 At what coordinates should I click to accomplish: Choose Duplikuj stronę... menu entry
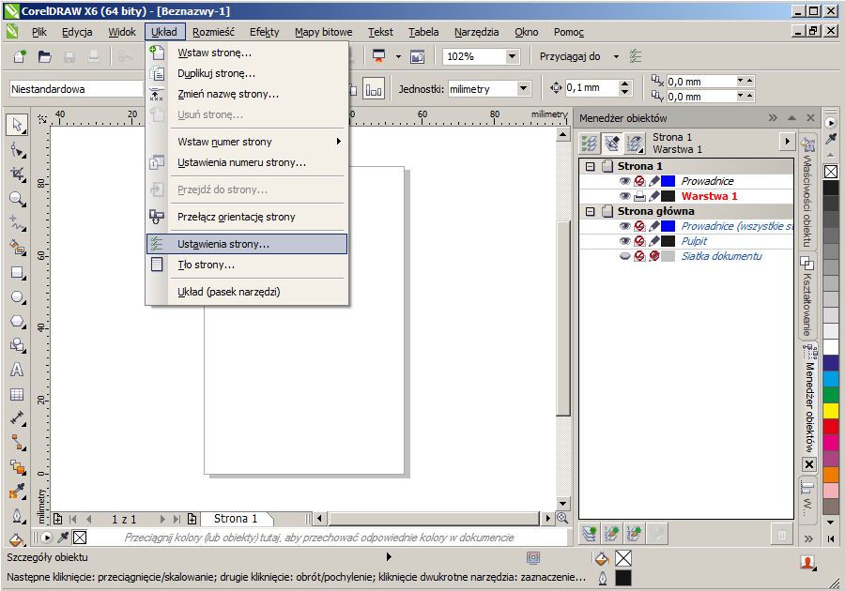[247, 73]
